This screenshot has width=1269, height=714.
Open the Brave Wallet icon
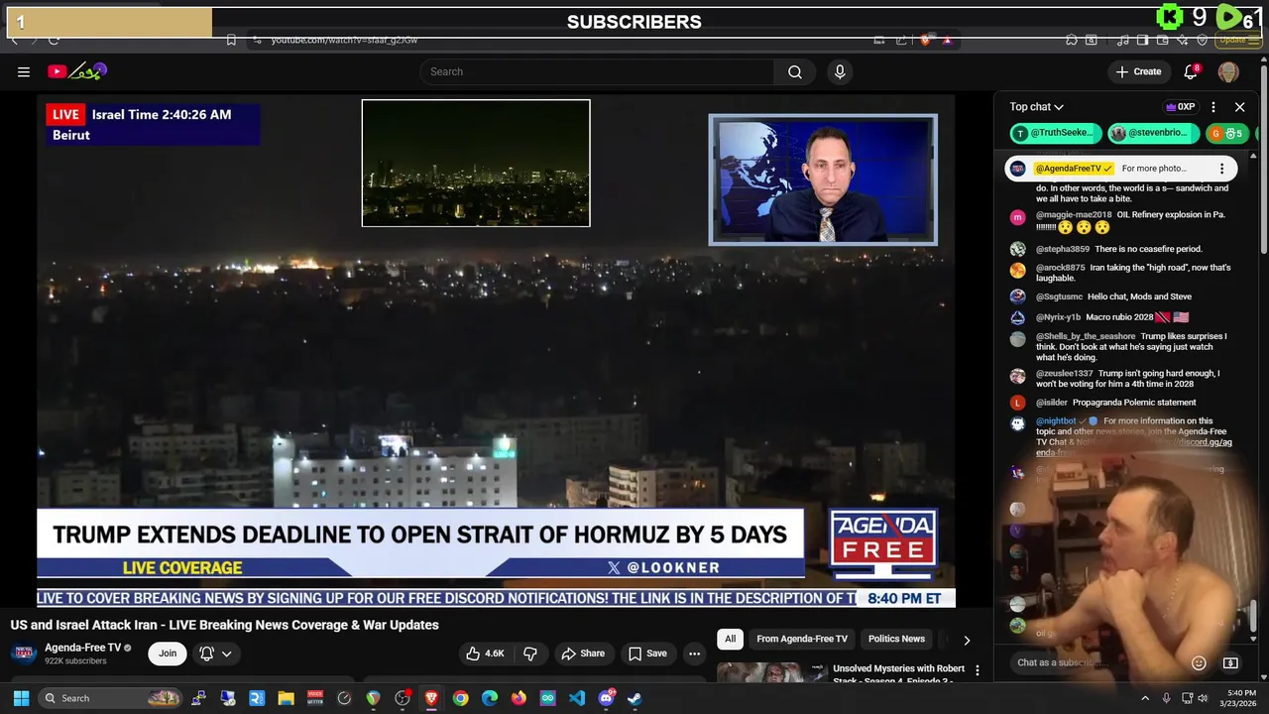pos(1162,40)
